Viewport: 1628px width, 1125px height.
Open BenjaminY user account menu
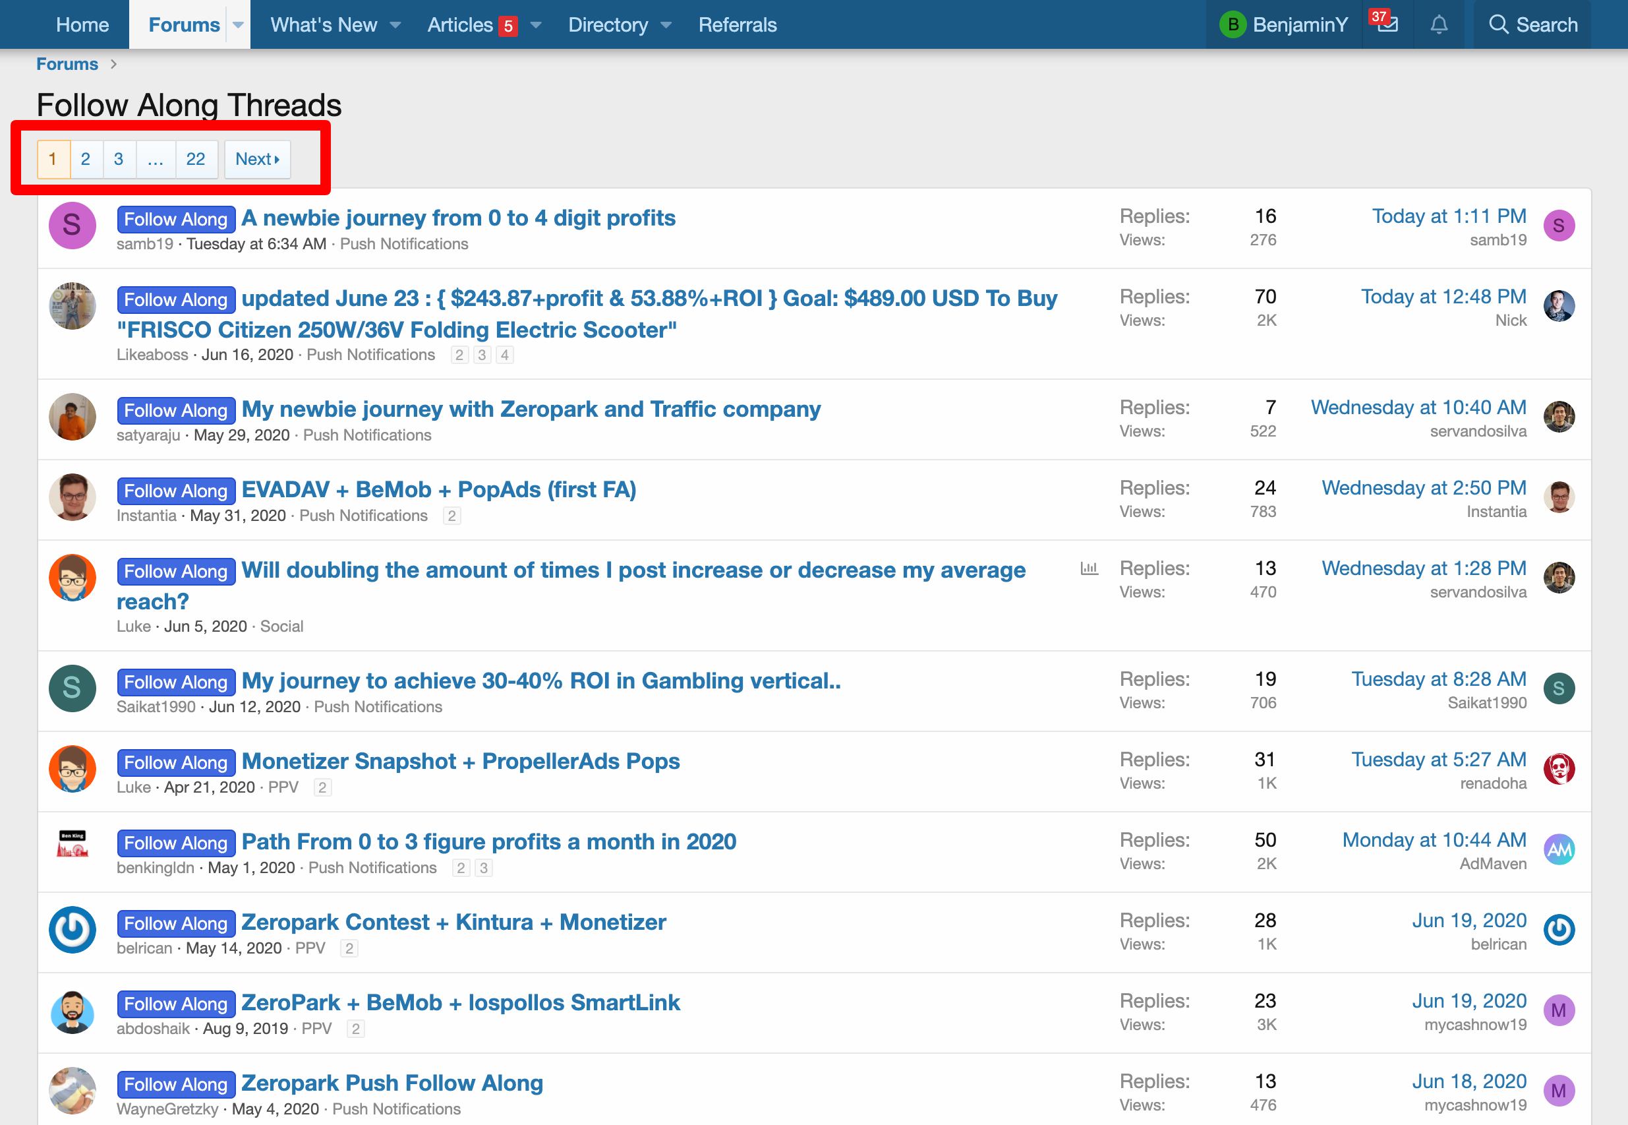1283,24
